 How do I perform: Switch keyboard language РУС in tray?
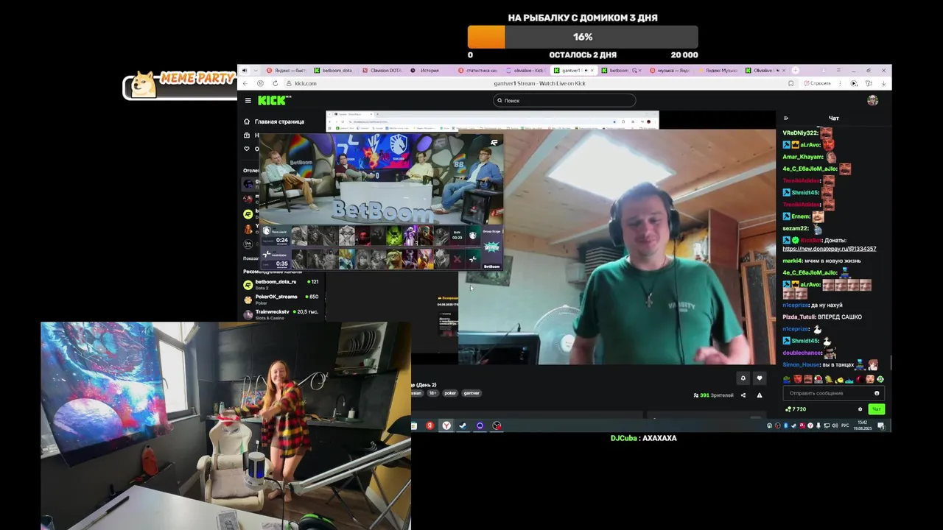tap(845, 425)
